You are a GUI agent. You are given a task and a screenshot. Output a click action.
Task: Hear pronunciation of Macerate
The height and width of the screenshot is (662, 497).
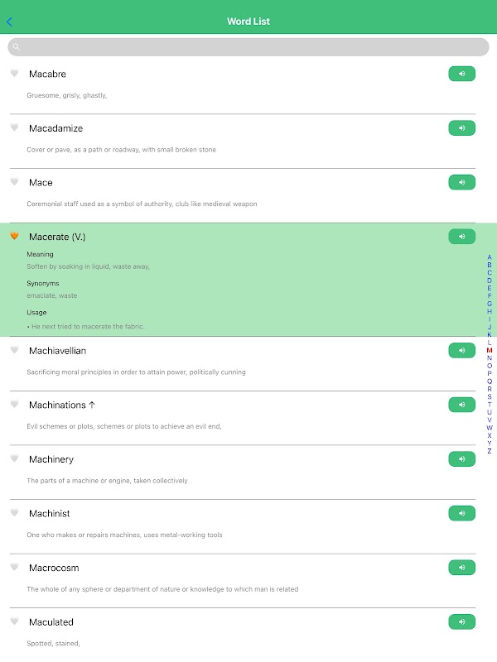[x=461, y=237]
